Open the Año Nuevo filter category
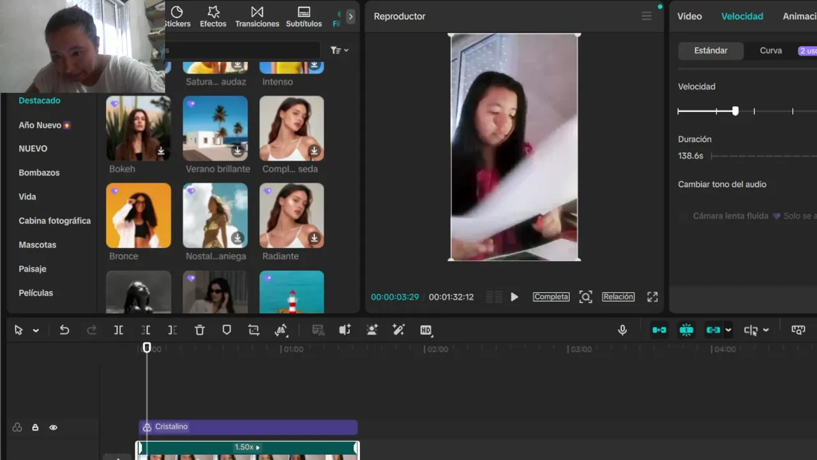Viewport: 817px width, 460px height. click(45, 125)
